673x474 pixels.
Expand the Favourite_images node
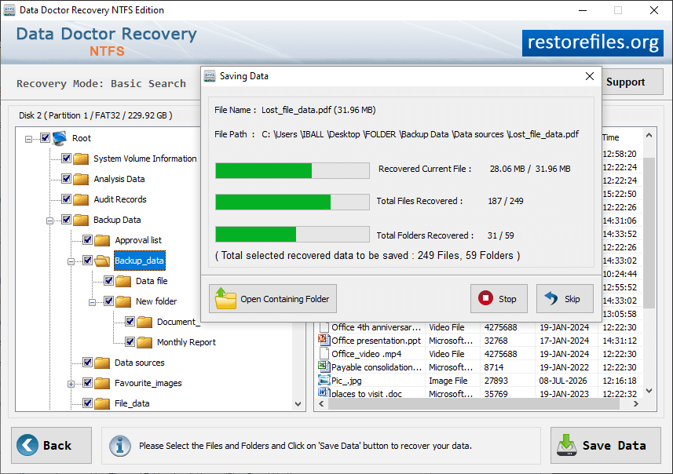pyautogui.click(x=71, y=384)
